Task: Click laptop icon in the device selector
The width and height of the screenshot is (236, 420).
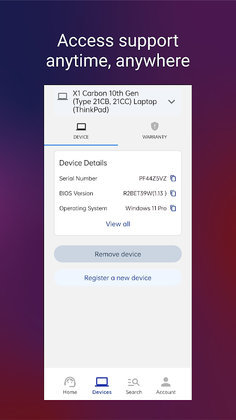Action: point(62,97)
